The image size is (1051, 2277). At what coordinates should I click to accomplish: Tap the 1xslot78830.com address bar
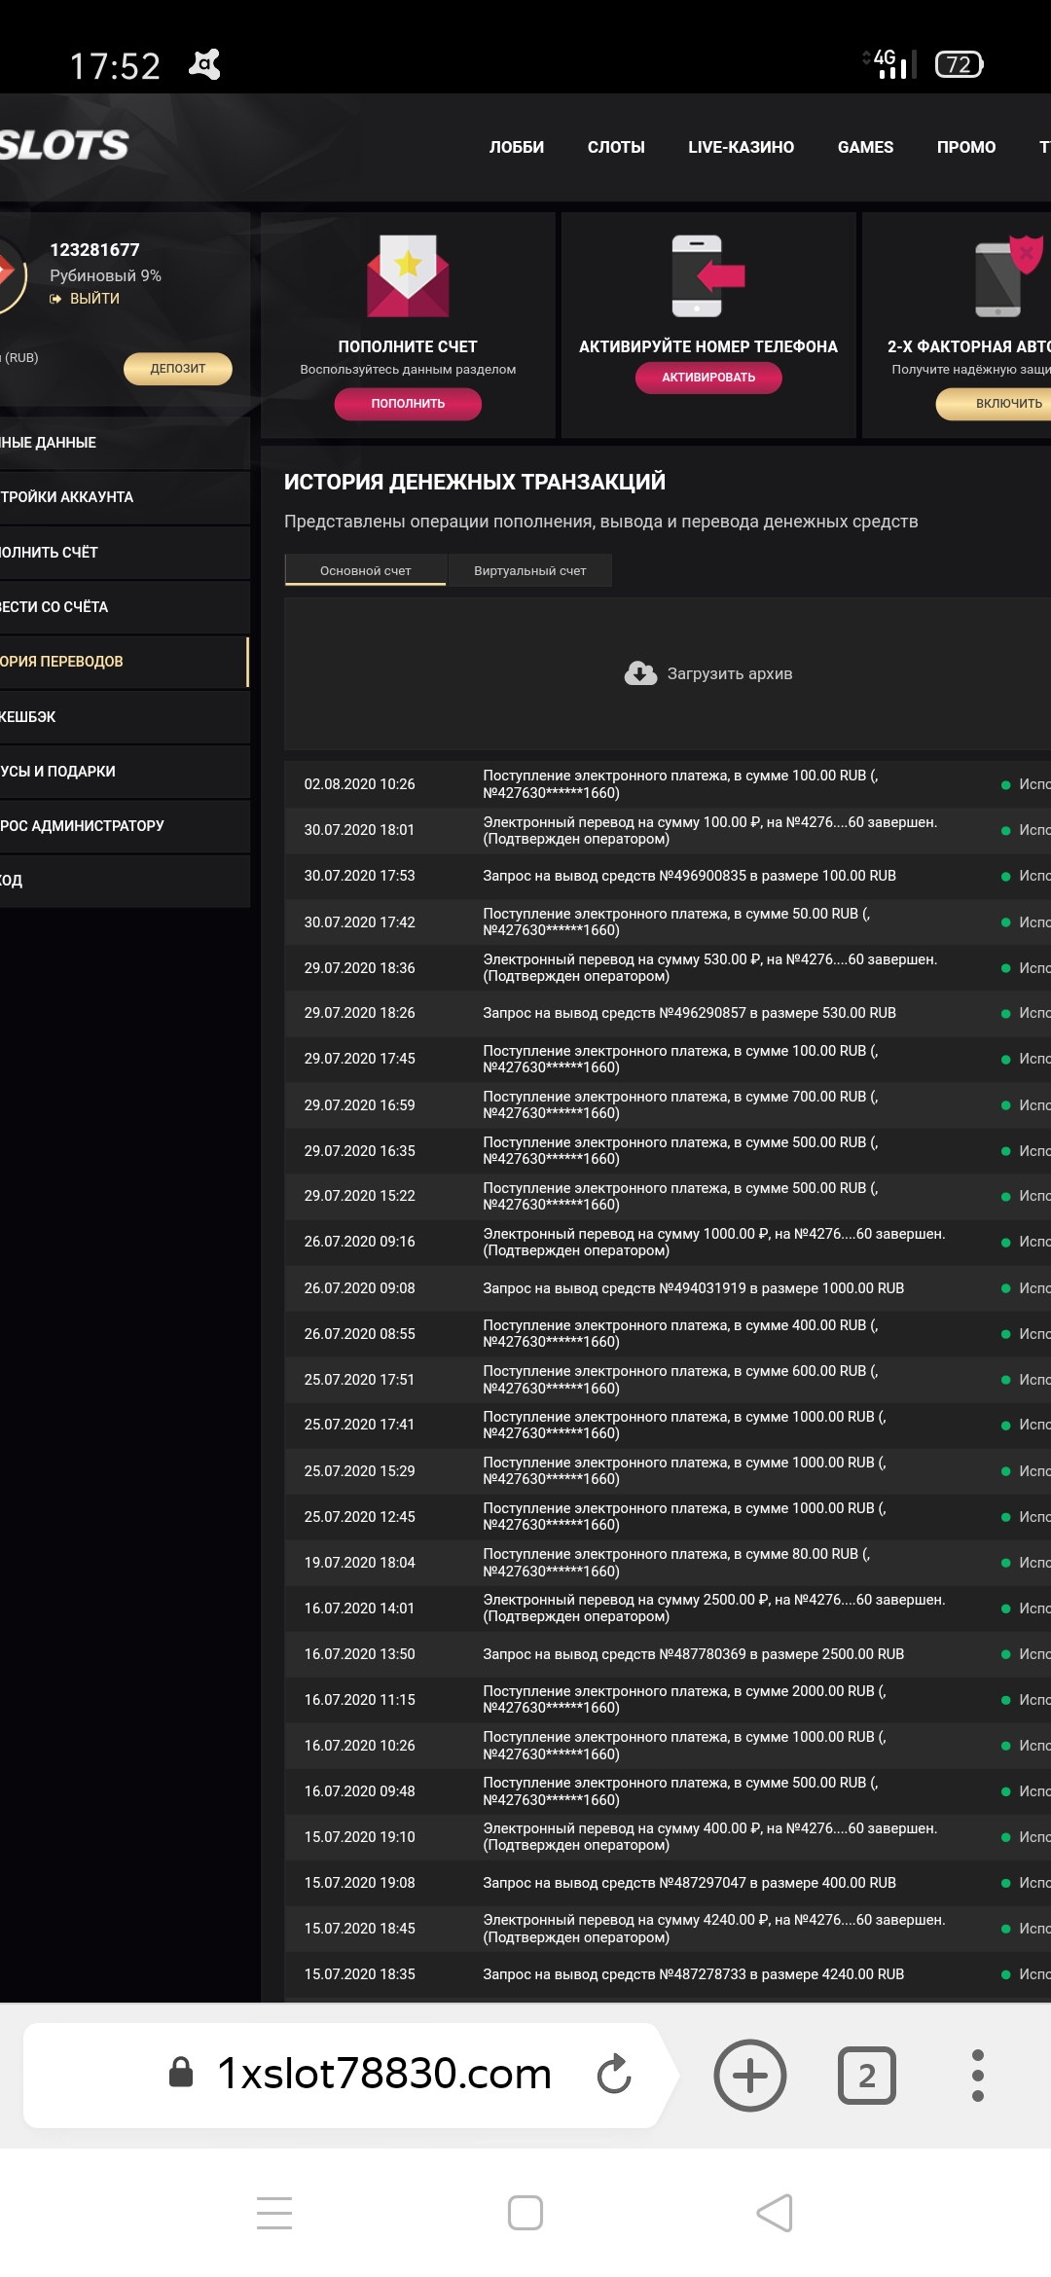383,2074
